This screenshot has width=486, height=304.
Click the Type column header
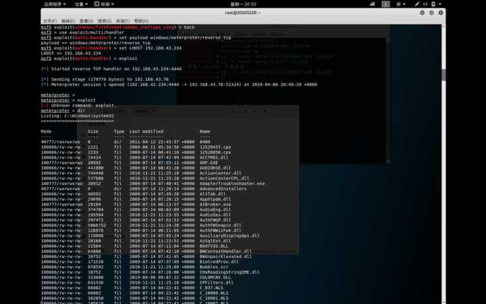point(119,132)
